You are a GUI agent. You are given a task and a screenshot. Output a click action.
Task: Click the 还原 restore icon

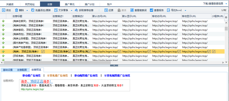pos(106,10)
